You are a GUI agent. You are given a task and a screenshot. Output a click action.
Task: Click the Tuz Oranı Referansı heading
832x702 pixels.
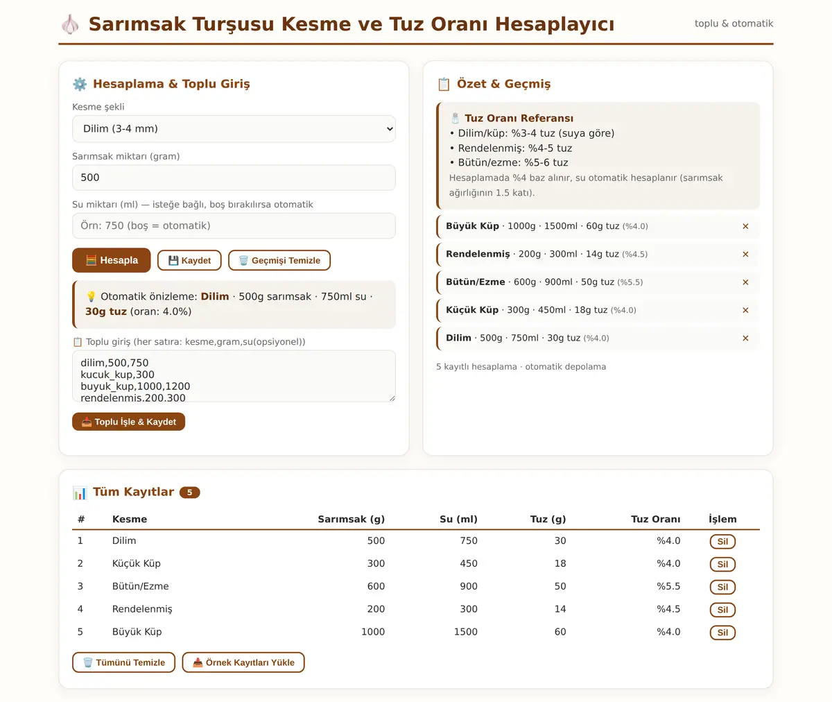(519, 118)
